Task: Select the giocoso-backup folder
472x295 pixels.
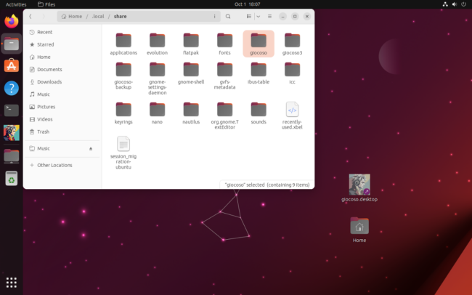Action: coord(123,76)
